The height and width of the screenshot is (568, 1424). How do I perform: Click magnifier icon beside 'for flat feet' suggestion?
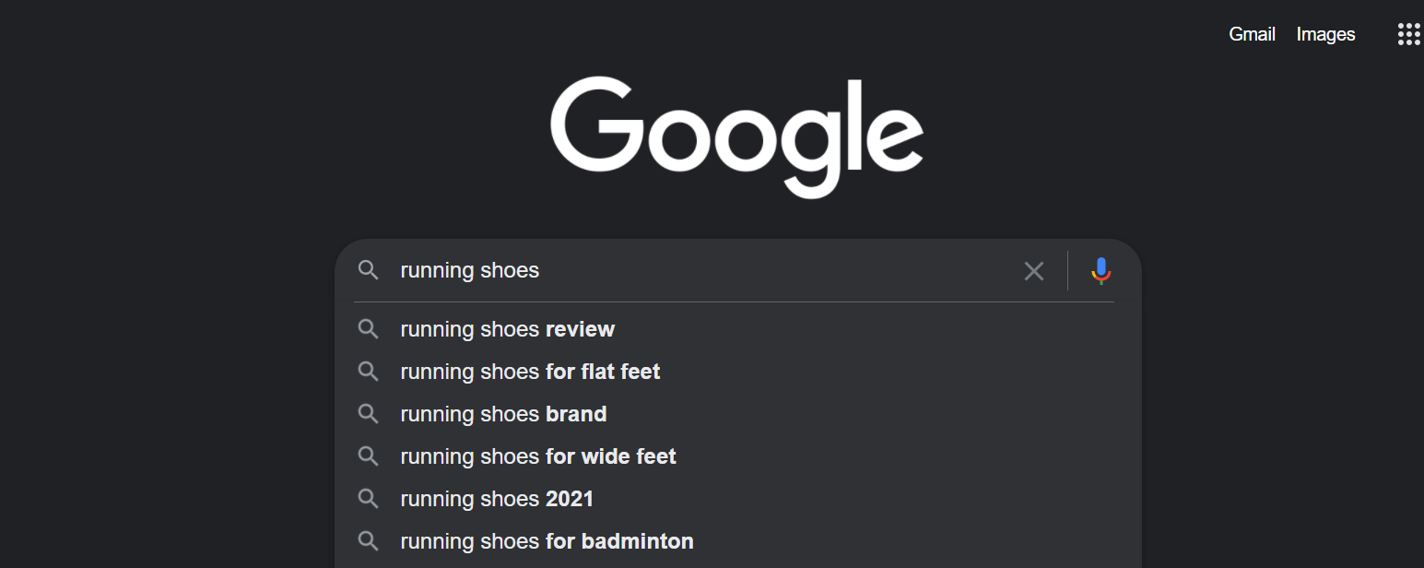[369, 372]
